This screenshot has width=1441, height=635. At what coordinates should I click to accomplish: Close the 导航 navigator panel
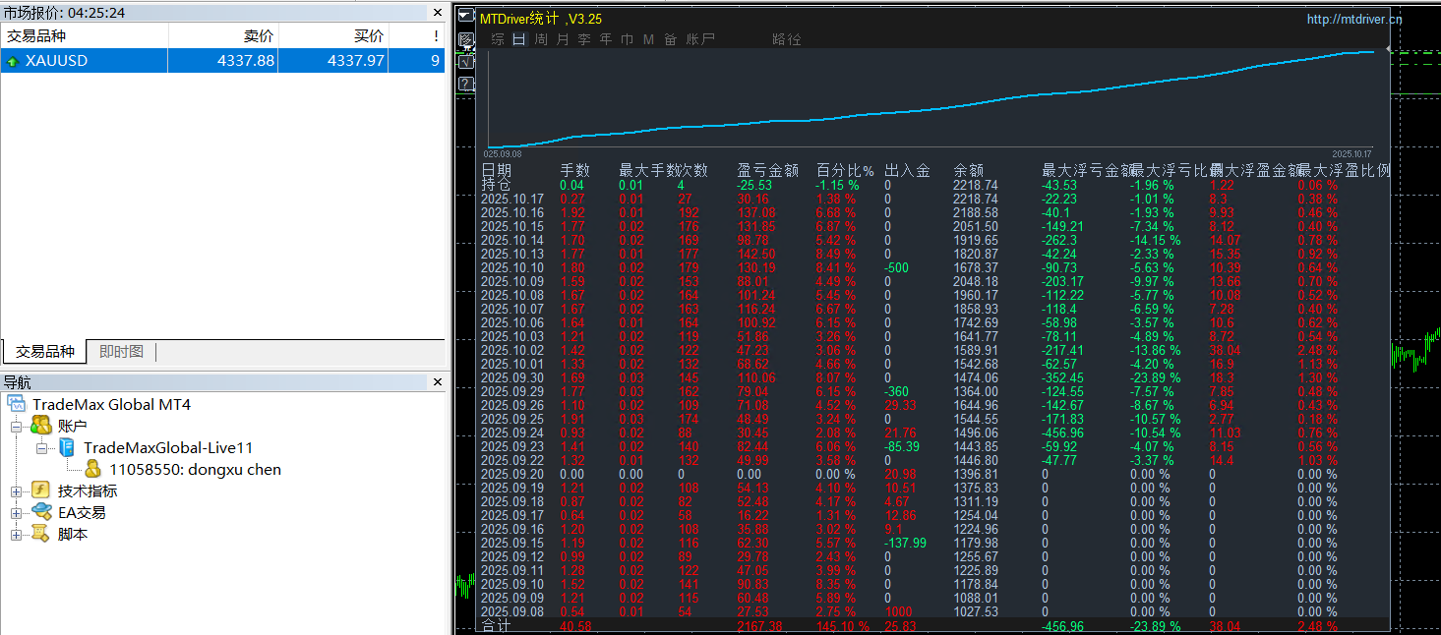438,382
